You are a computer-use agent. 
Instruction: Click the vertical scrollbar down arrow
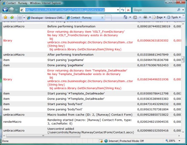point(183,132)
